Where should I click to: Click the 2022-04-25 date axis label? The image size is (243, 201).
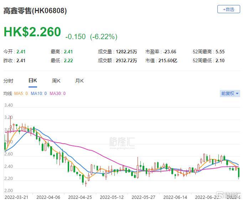80,197
